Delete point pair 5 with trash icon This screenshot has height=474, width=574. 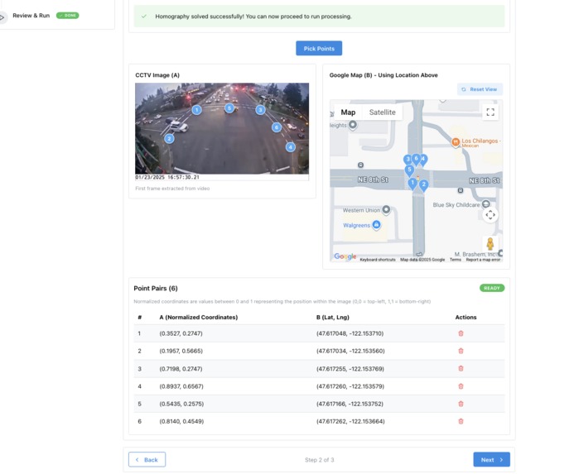coord(461,404)
